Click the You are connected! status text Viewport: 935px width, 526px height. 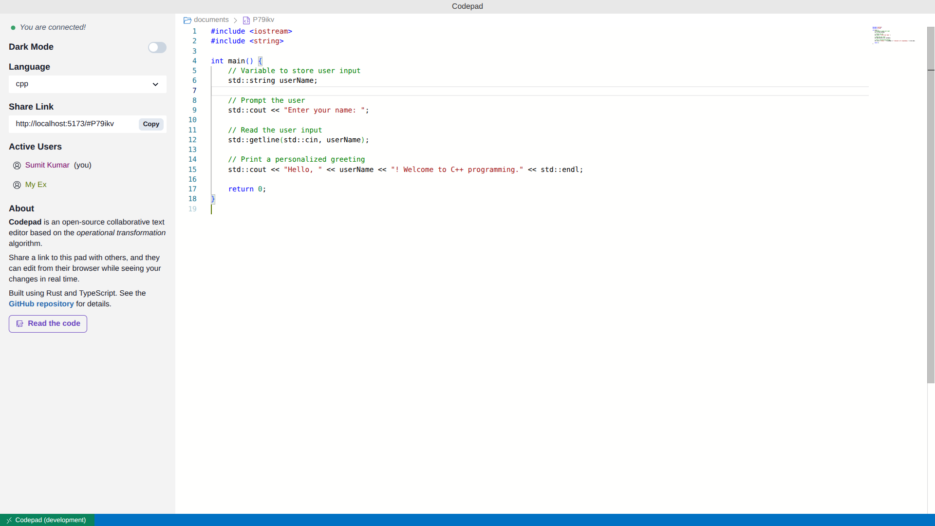(x=53, y=27)
